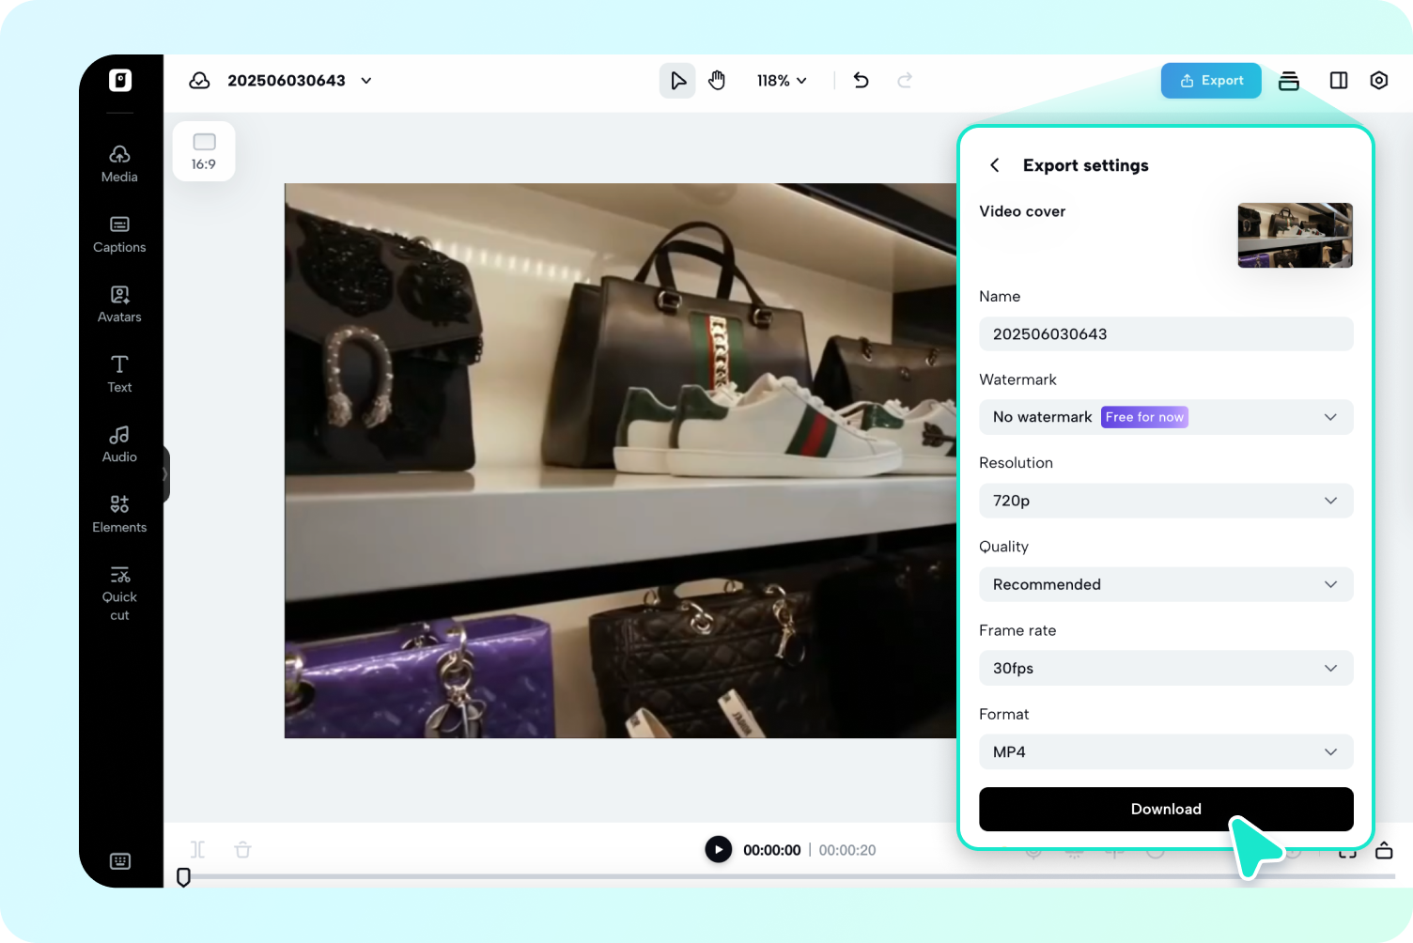Viewport: 1413px width, 943px height.
Task: Switch to the hand tool
Action: [717, 81]
